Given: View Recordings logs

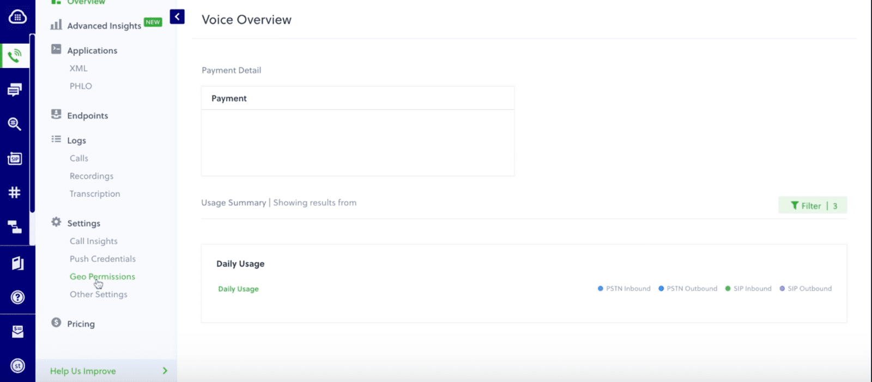Looking at the screenshot, I should [x=92, y=176].
